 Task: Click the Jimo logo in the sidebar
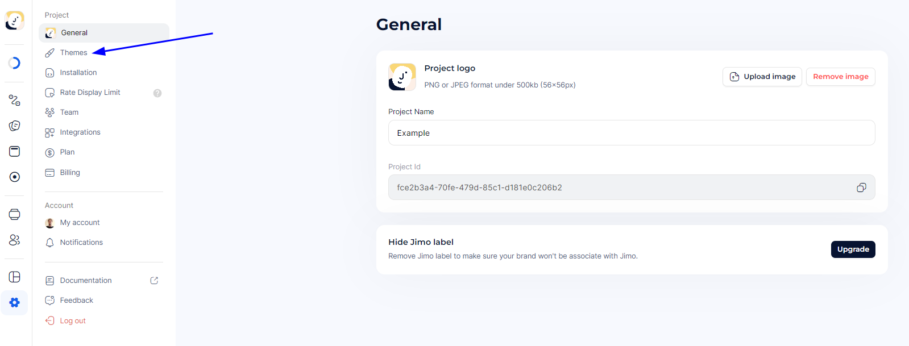[15, 20]
